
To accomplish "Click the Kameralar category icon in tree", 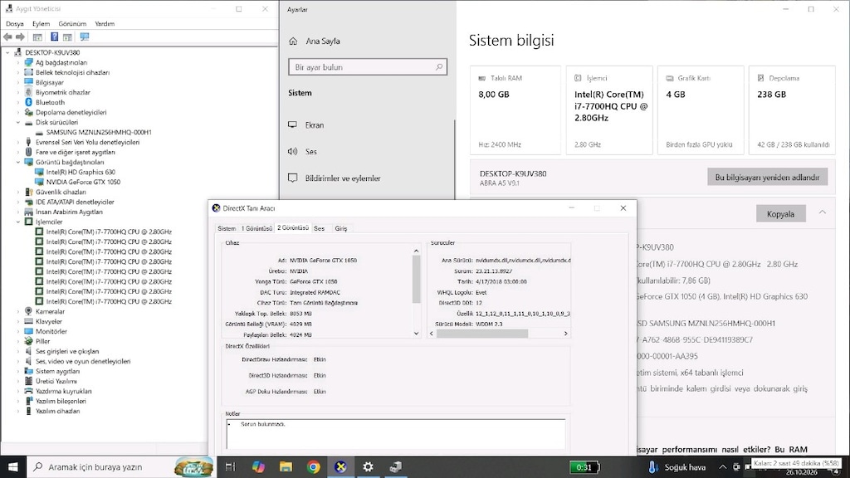I will 29,312.
